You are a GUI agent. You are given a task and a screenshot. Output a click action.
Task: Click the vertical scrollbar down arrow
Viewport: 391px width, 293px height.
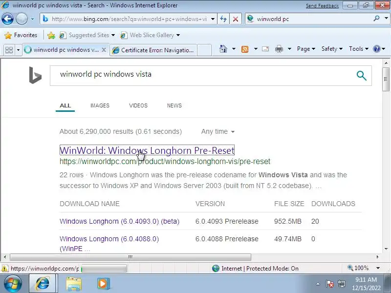point(386,249)
